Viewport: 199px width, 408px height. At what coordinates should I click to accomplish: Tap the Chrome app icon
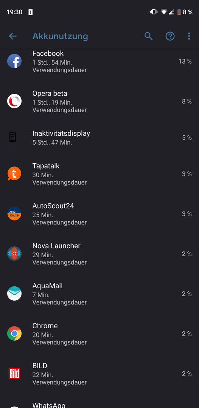click(14, 334)
